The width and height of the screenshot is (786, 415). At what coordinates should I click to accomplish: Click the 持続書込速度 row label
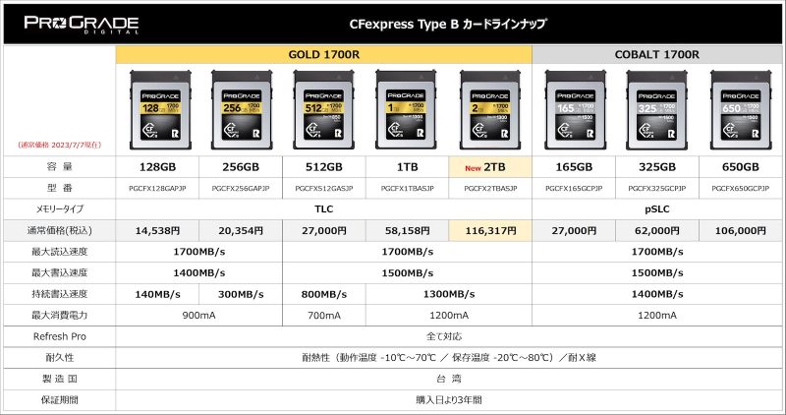[x=60, y=294]
